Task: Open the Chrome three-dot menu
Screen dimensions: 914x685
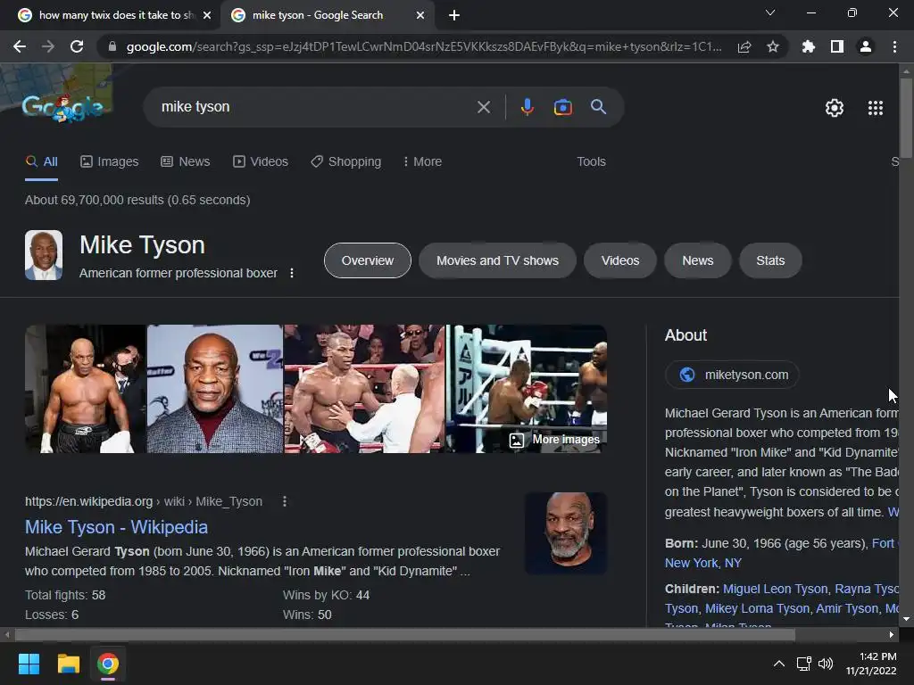Action: pos(894,46)
